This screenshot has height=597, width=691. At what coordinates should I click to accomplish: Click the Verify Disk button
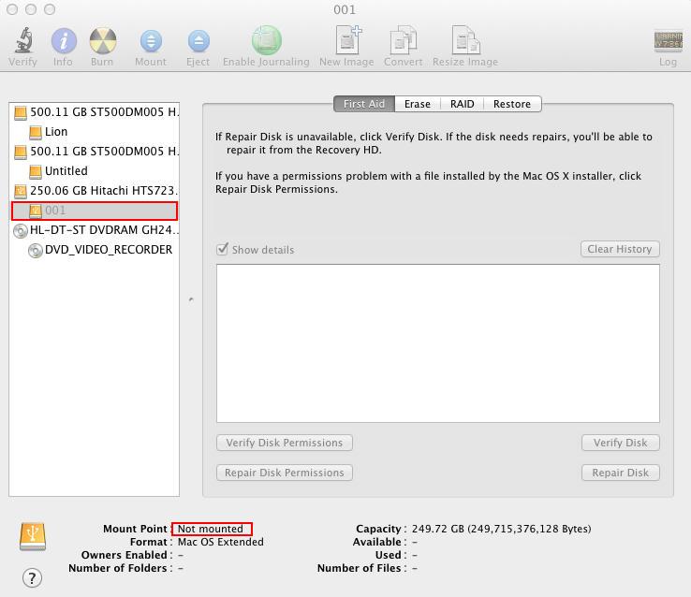click(x=620, y=443)
